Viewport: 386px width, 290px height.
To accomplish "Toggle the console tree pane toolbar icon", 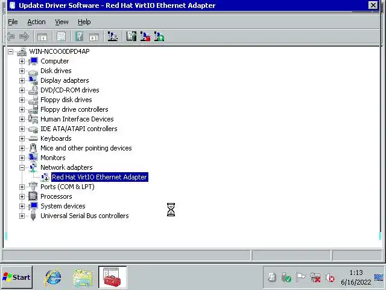I will 42,37.
